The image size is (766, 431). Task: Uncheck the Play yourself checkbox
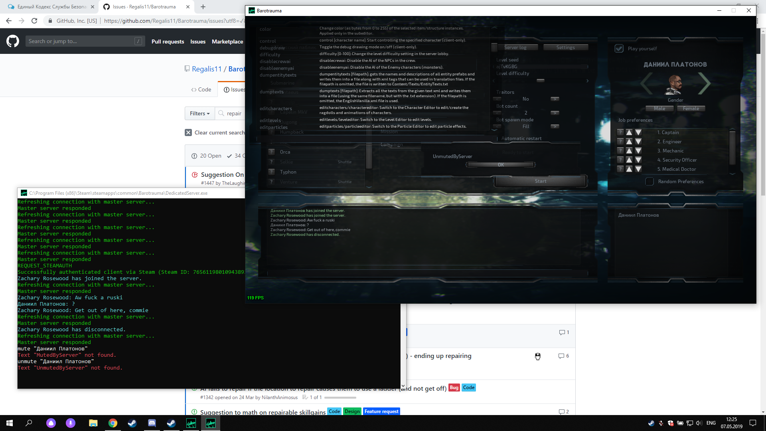point(619,48)
